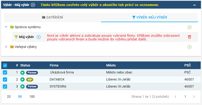Go to next page arrow in pagination
This screenshot has height=105, width=202.
click(194, 97)
